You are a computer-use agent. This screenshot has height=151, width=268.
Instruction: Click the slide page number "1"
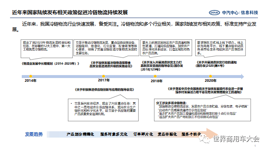coord(255,146)
